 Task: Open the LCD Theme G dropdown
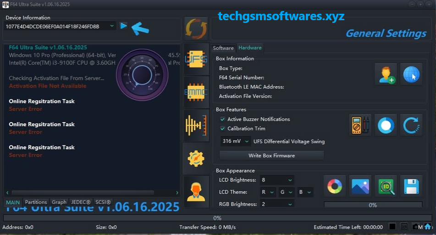coord(287,192)
